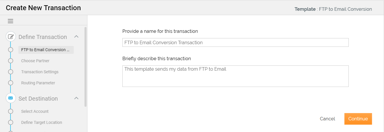Image resolution: width=384 pixels, height=132 pixels.
Task: Open the Select Account step
Action: [x=35, y=111]
